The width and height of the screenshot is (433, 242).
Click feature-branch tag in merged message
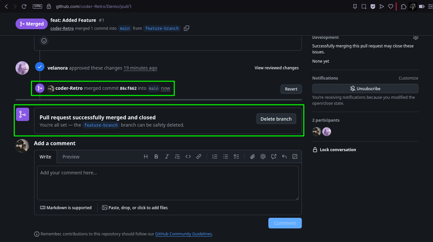click(101, 125)
